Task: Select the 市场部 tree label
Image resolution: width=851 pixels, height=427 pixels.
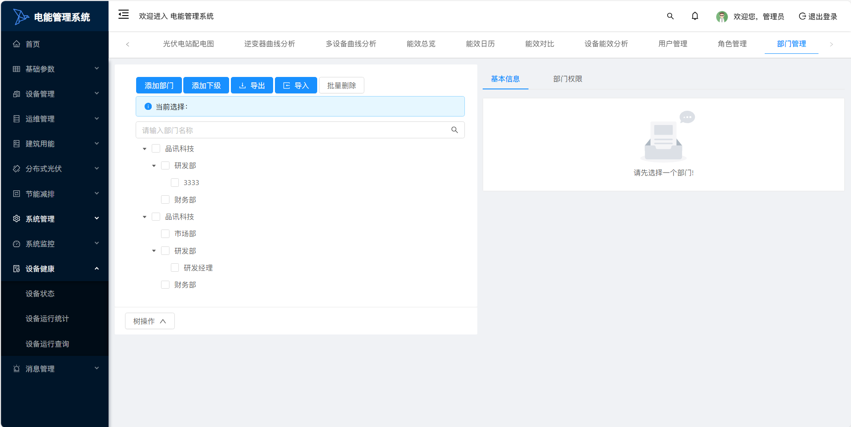Action: [185, 234]
